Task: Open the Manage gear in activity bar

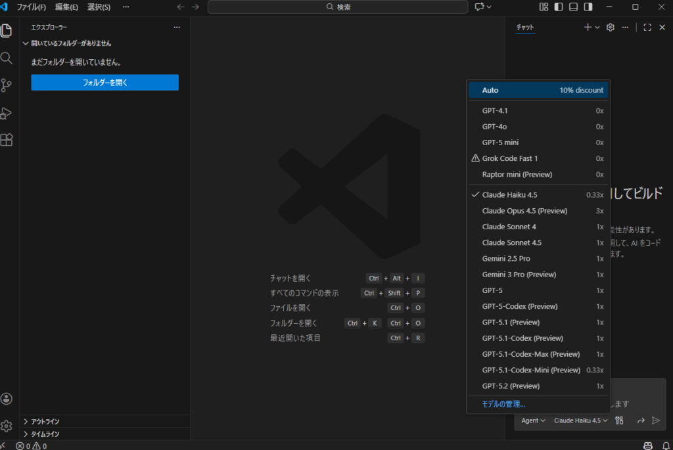Action: click(7, 426)
